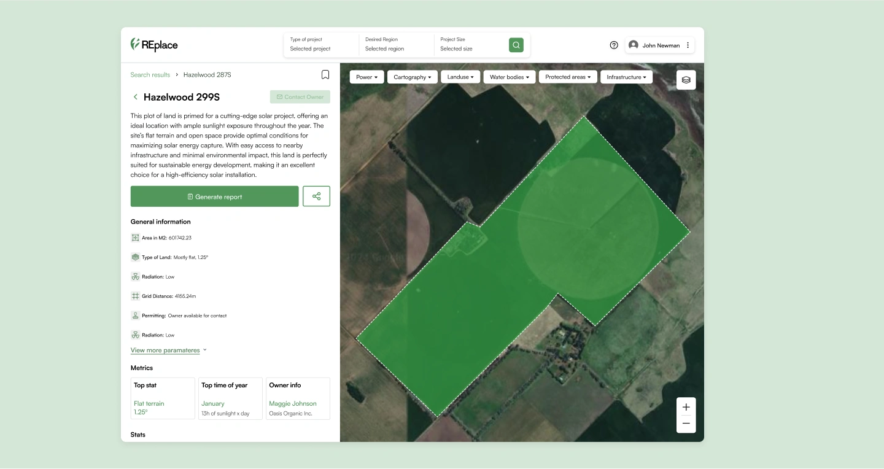Expand Water bodies filter dropdown

509,77
